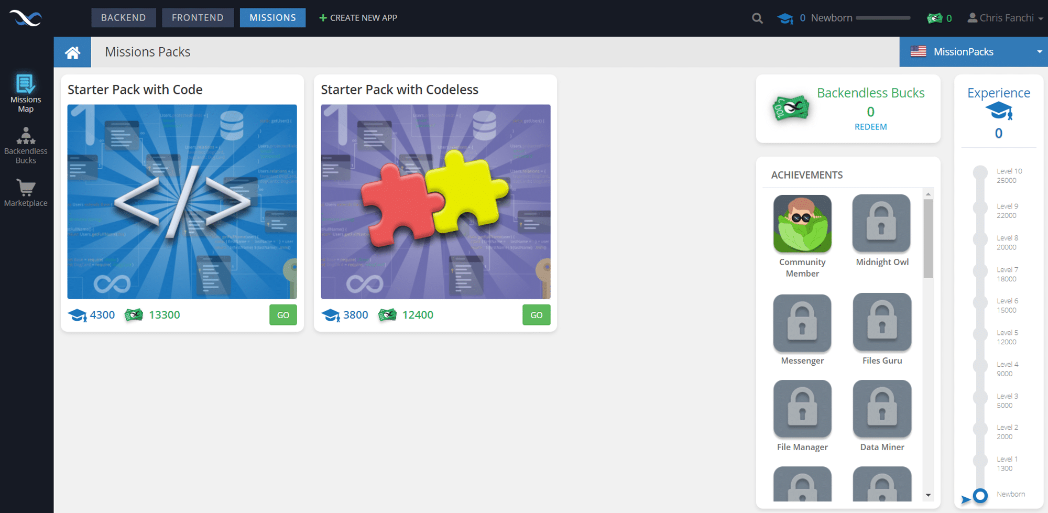Click money icon in top bar
1048x513 pixels.
(x=934, y=18)
